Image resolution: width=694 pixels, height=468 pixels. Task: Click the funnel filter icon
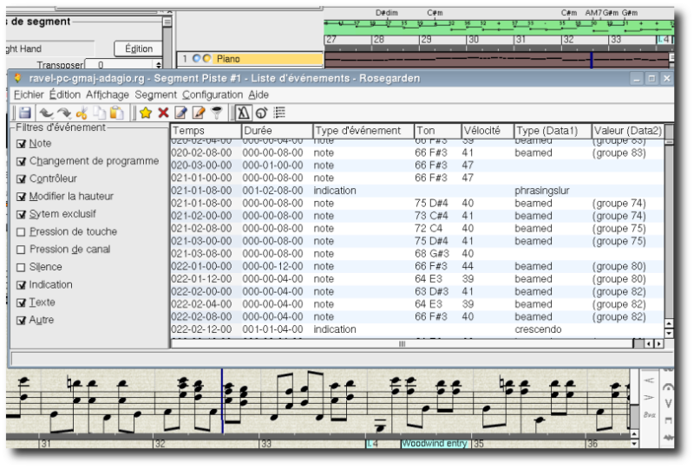pyautogui.click(x=217, y=113)
